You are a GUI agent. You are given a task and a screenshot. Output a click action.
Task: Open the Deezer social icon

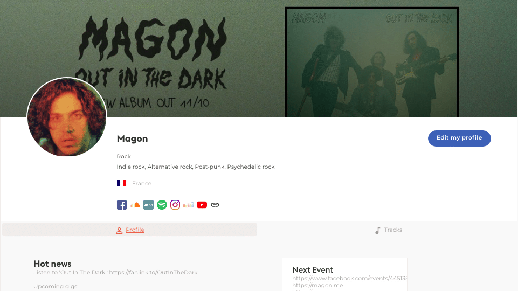[188, 205]
